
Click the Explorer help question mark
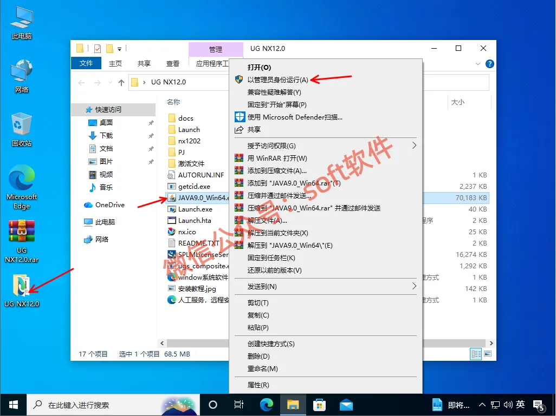(490, 64)
